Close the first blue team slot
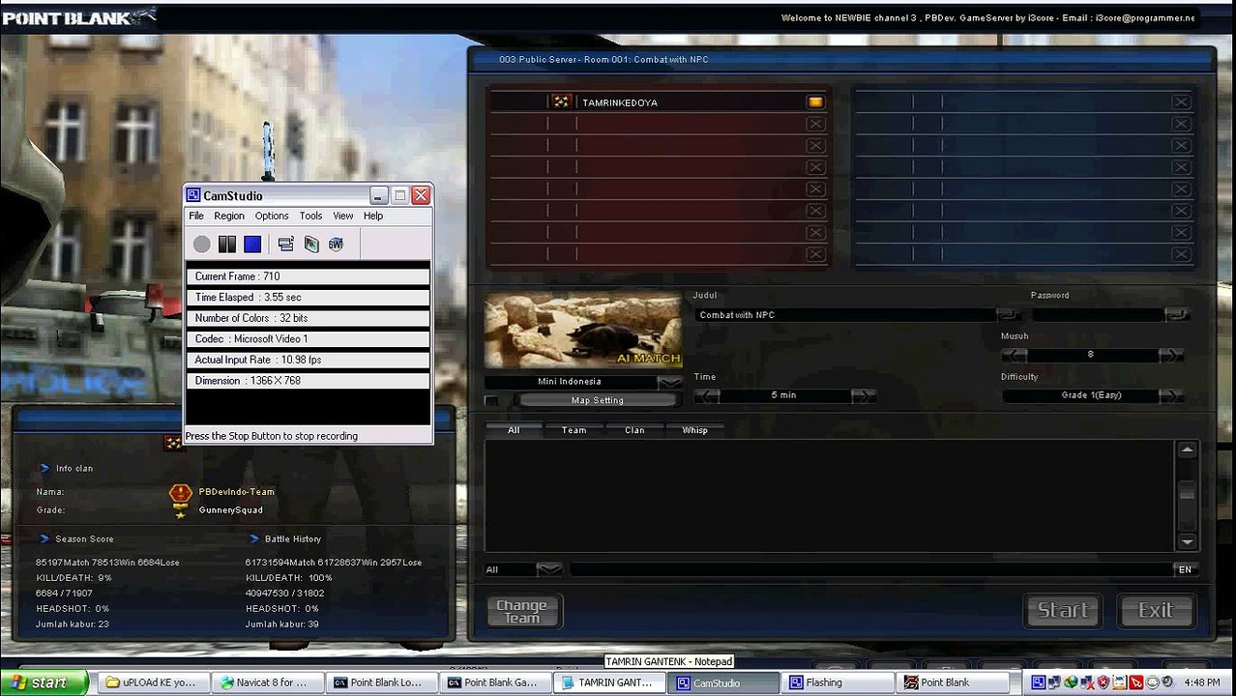Viewport: 1236px width, 696px height. tap(1181, 101)
